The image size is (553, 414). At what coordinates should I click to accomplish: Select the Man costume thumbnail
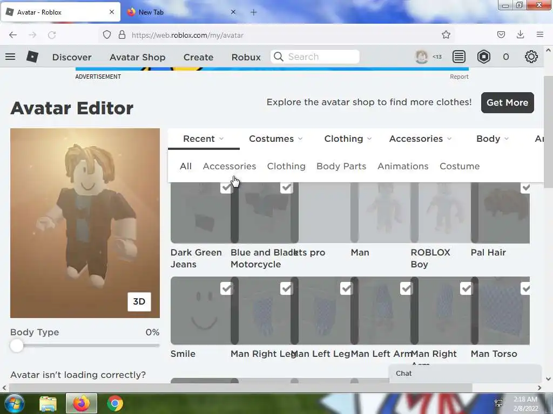tap(384, 212)
